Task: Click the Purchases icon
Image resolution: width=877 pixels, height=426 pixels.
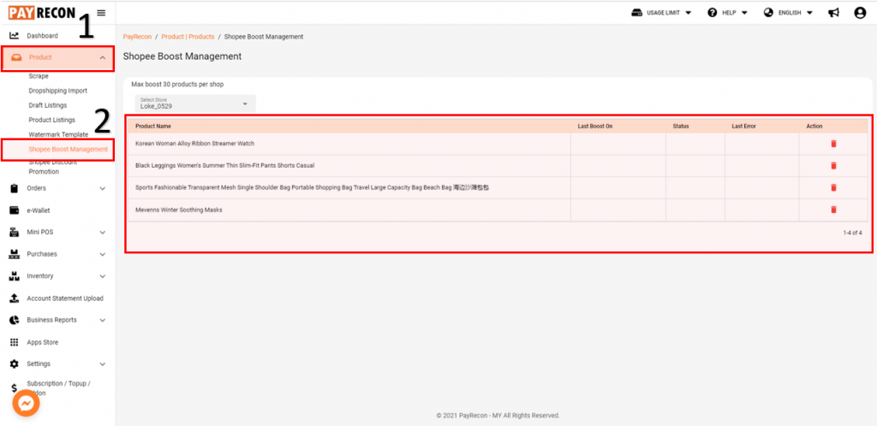Action: coord(15,254)
